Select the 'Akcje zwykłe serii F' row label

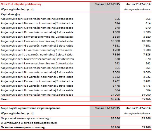37,41
